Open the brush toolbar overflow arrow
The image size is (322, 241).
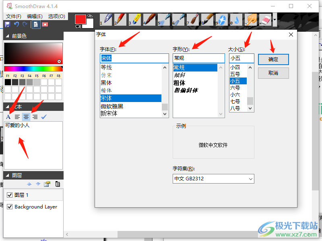point(275,20)
